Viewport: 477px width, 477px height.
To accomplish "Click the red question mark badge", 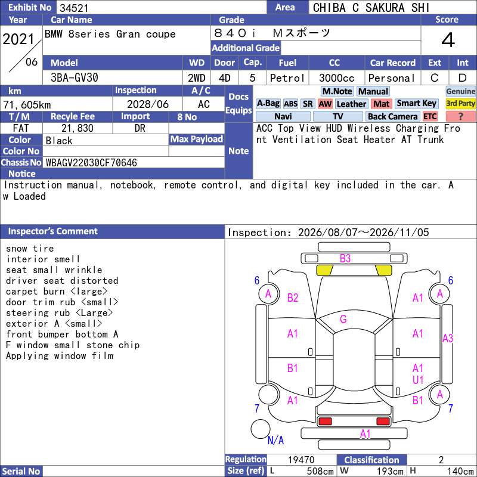I will (x=460, y=116).
